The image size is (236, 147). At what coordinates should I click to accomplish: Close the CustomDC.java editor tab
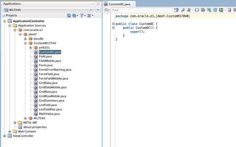click(133, 4)
